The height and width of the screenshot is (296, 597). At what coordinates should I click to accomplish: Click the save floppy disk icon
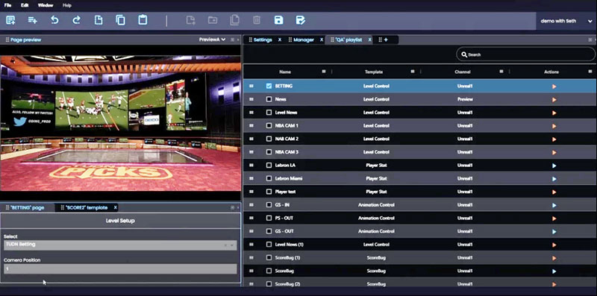(278, 20)
